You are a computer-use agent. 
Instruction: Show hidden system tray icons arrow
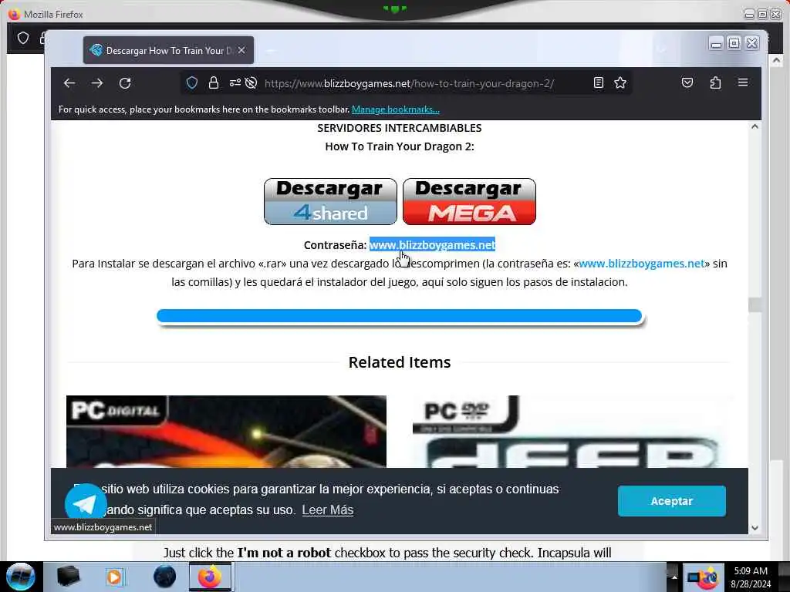(x=674, y=577)
